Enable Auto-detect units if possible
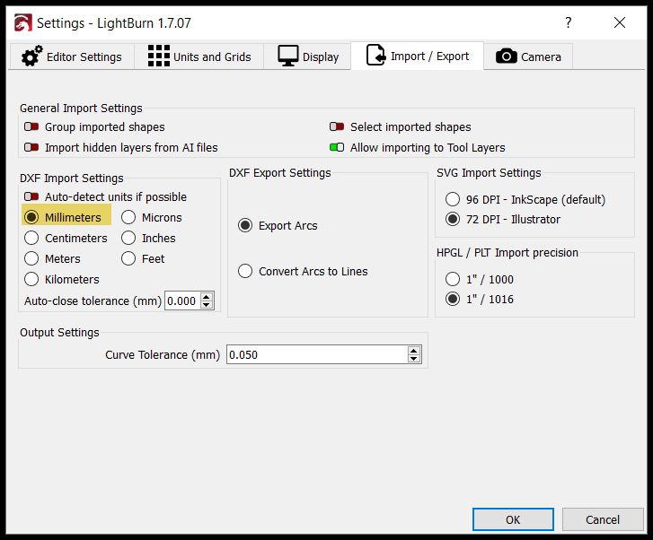Screen dimensions: 653x540 [31, 196]
